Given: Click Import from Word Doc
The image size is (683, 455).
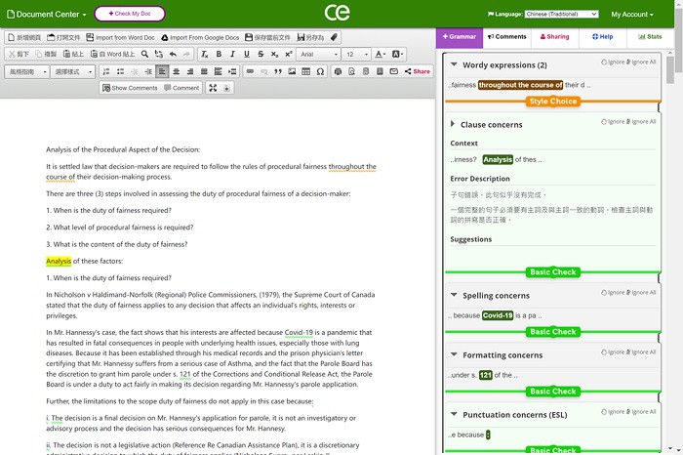Looking at the screenshot, I should click(x=119, y=37).
